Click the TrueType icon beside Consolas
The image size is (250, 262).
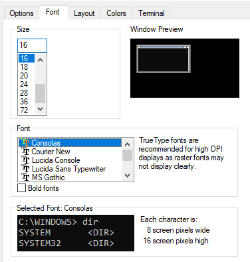[x=25, y=142]
